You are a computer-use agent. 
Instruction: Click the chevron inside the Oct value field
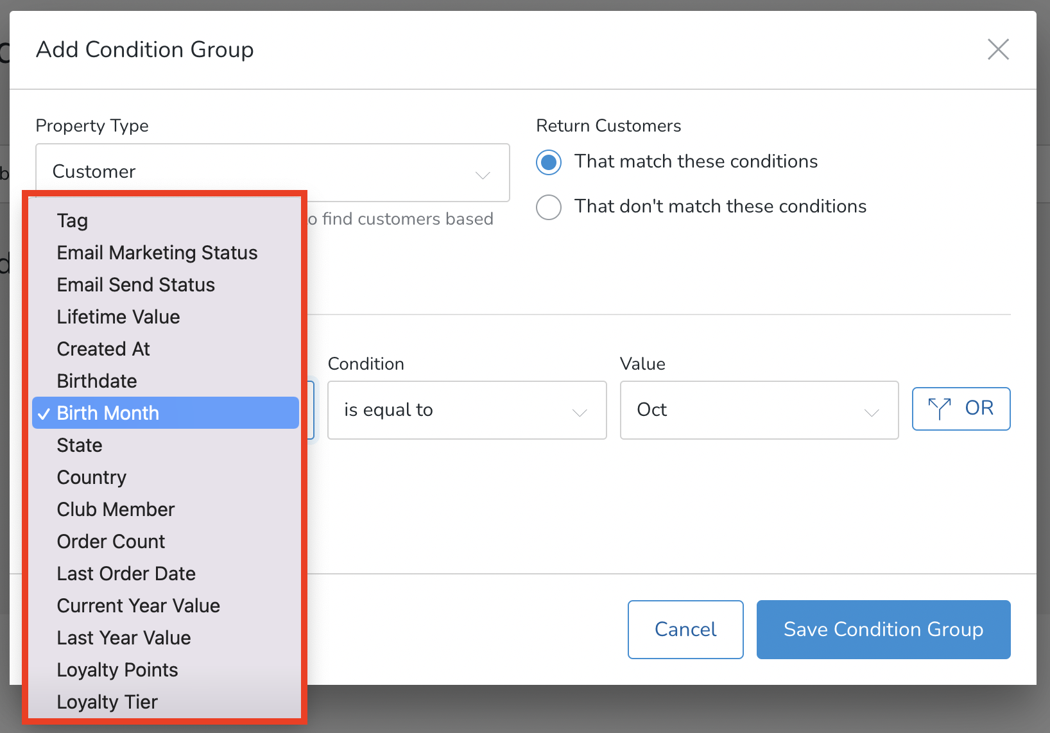[871, 411]
